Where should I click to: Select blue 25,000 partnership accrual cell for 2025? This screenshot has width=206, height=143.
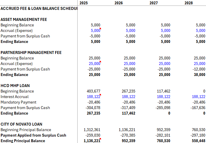click(95, 64)
